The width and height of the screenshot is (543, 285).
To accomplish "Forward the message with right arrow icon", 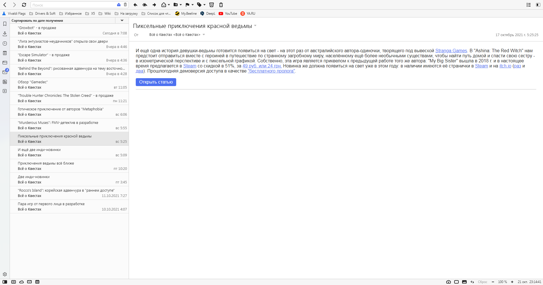I will tap(154, 5).
